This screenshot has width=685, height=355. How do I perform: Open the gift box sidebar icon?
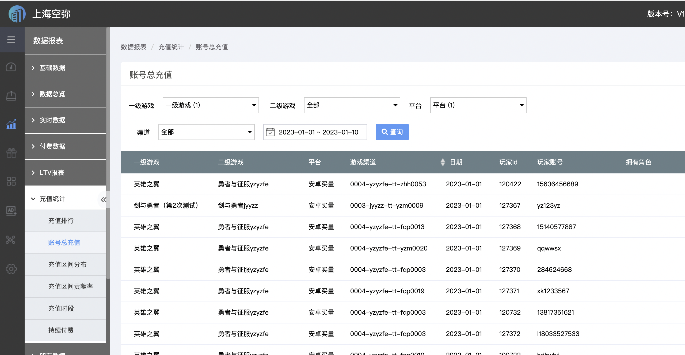[11, 153]
